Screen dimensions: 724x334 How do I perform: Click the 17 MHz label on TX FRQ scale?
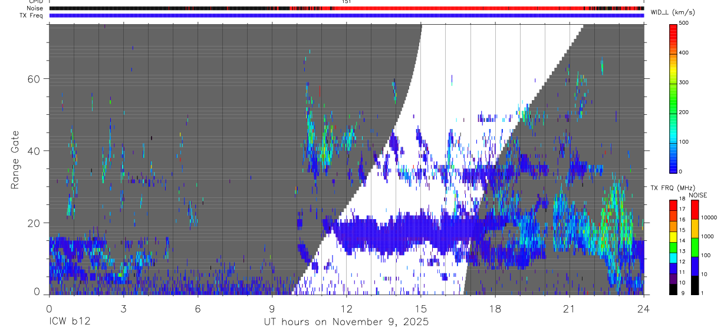pyautogui.click(x=683, y=209)
